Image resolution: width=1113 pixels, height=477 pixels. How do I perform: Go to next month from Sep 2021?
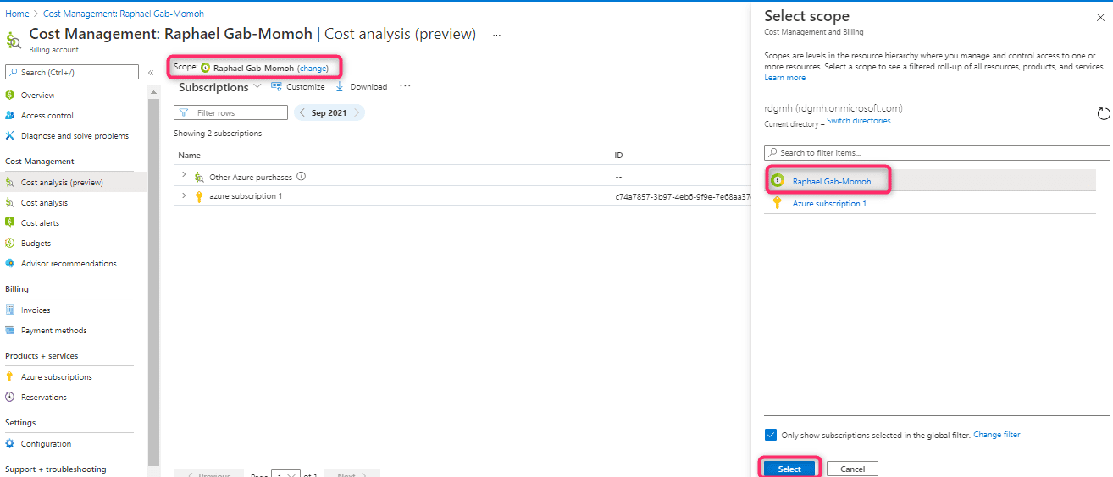pyautogui.click(x=358, y=112)
